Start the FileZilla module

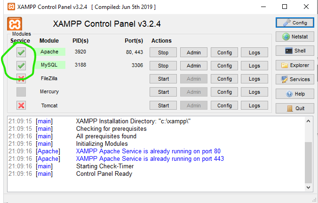point(163,79)
